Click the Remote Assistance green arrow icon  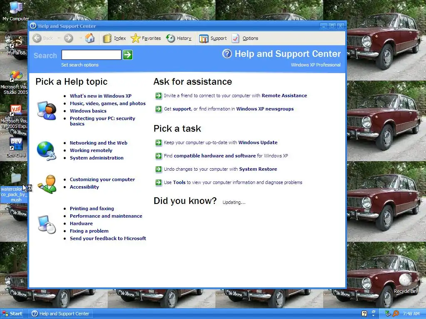tap(159, 96)
